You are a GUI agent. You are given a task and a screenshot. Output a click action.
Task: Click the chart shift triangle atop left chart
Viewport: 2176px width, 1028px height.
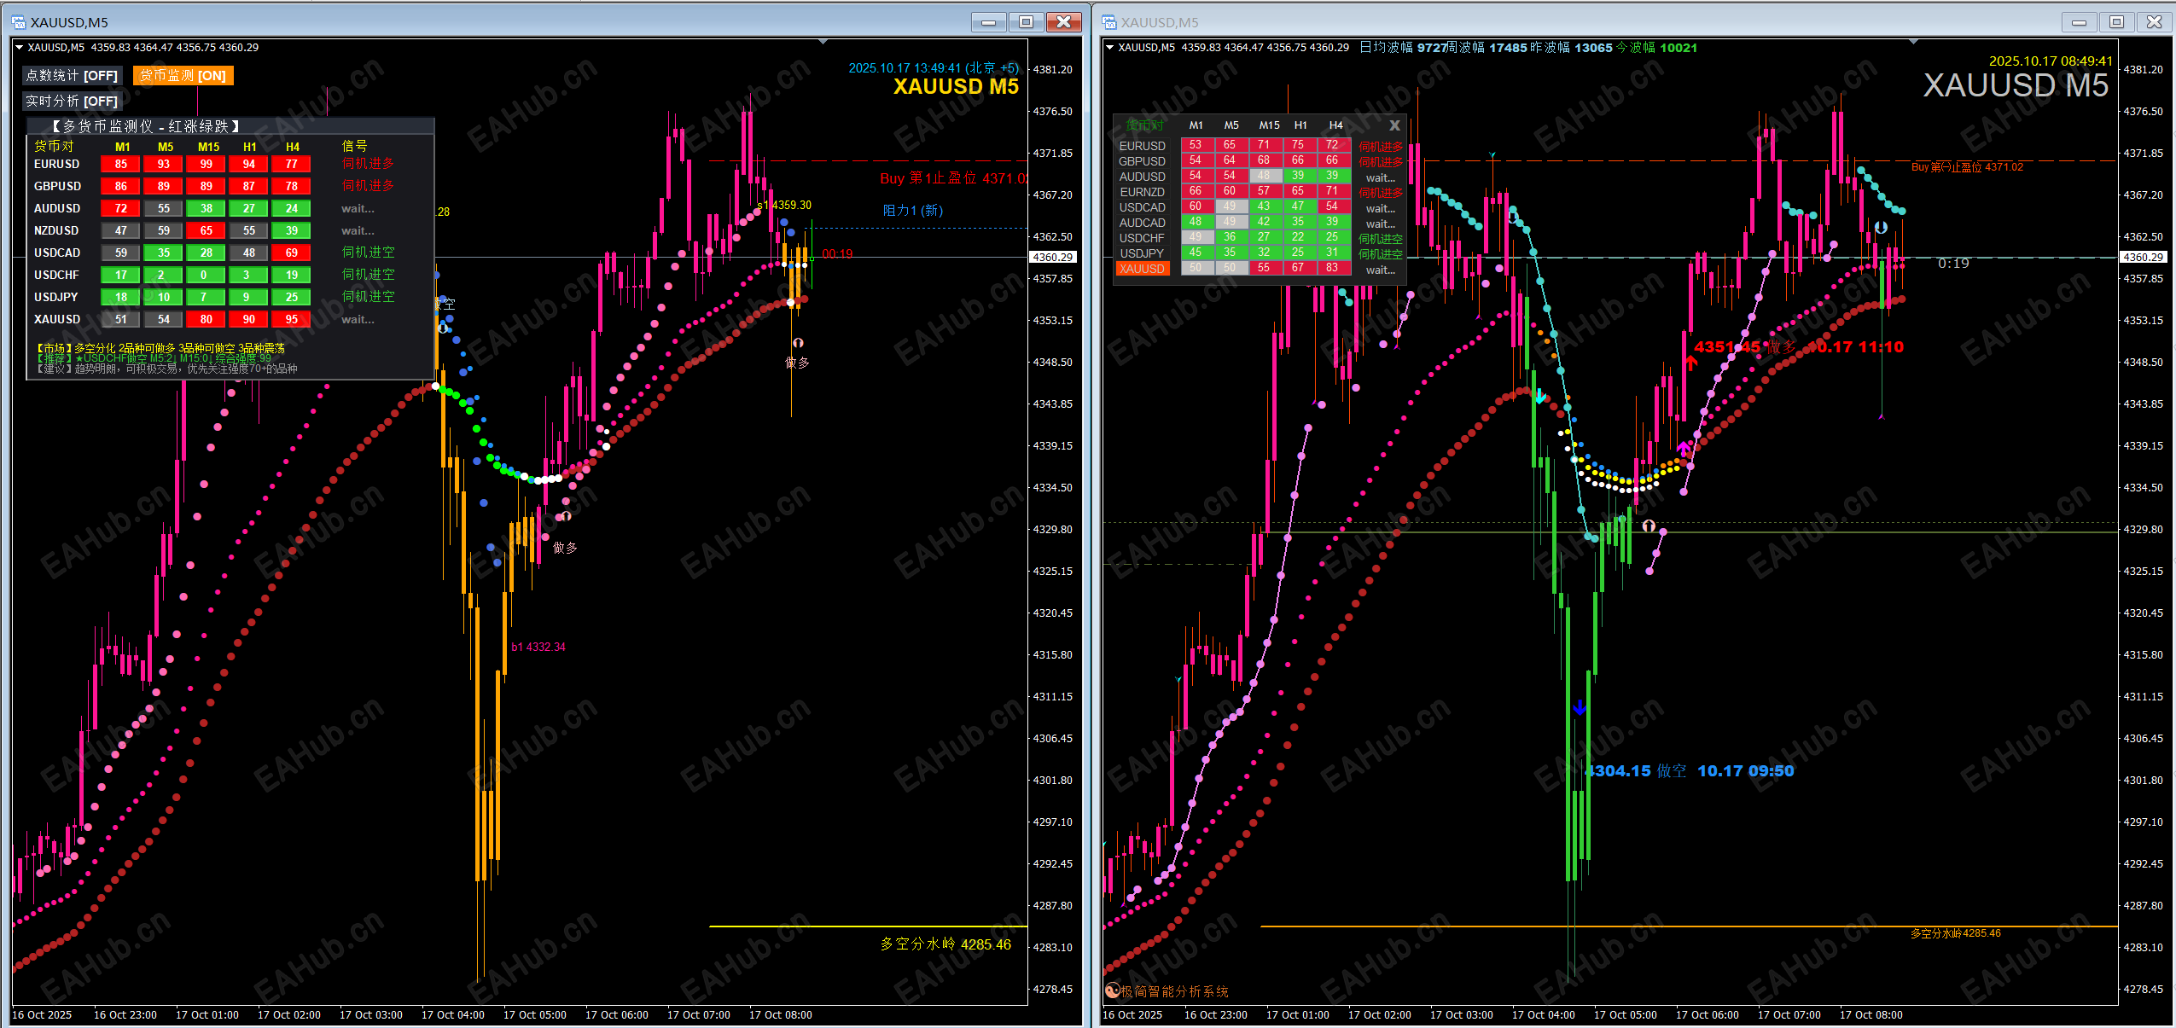point(823,42)
